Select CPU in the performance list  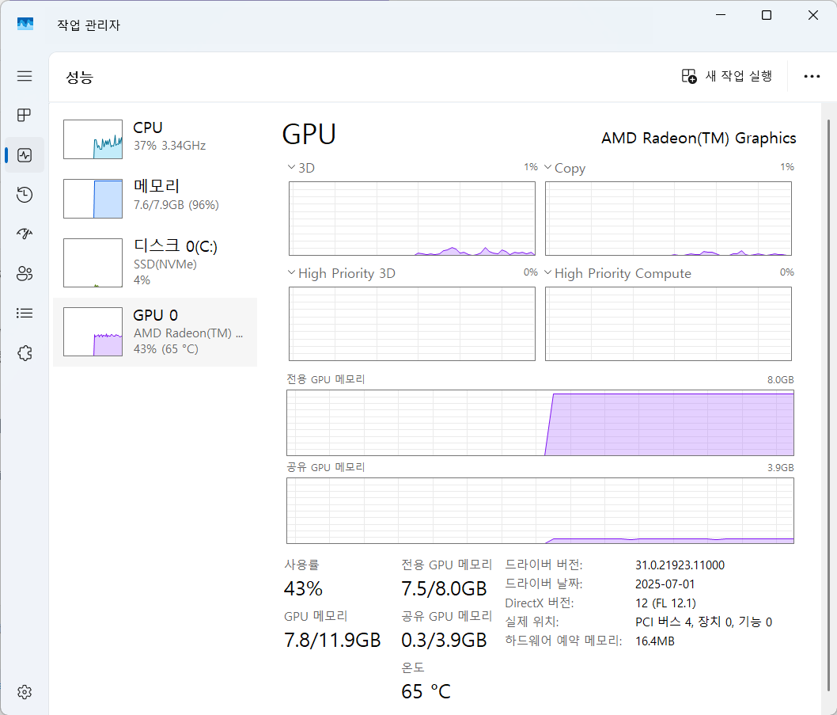pyautogui.click(x=155, y=139)
